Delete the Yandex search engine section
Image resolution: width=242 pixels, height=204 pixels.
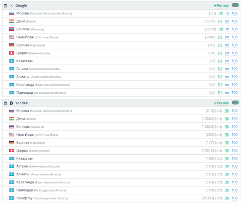pyautogui.click(x=5, y=103)
